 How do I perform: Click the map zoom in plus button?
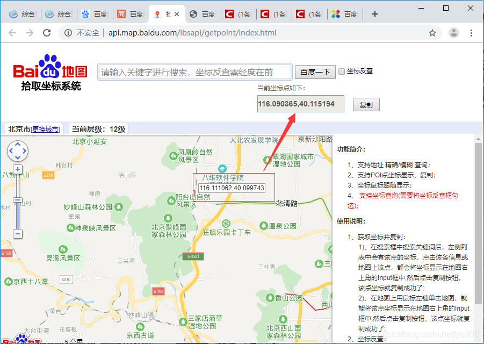coord(18,169)
